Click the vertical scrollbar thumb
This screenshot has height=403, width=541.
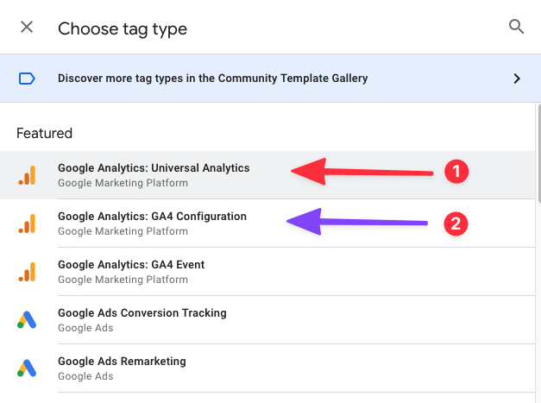[x=539, y=153]
